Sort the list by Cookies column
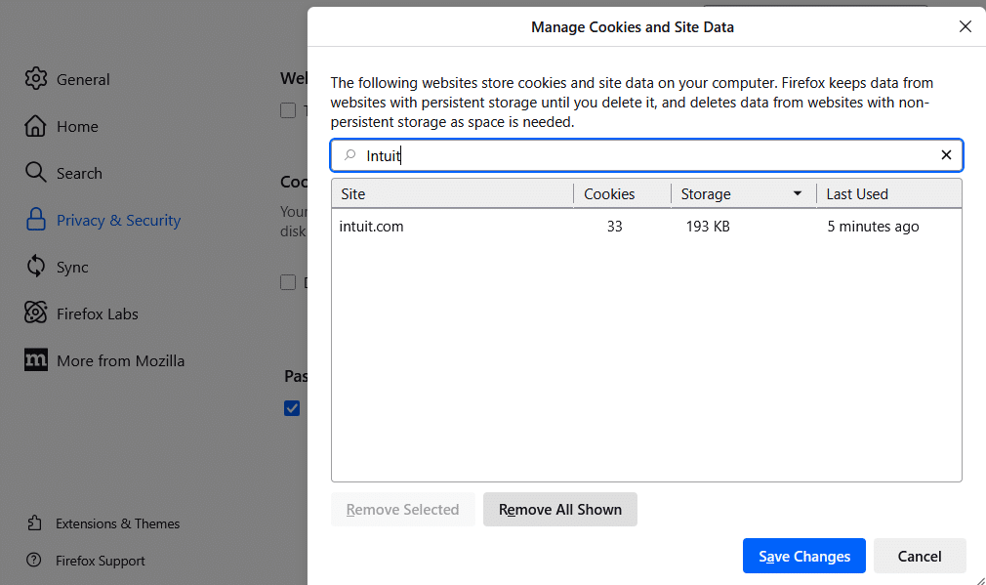Image resolution: width=986 pixels, height=585 pixels. (621, 194)
